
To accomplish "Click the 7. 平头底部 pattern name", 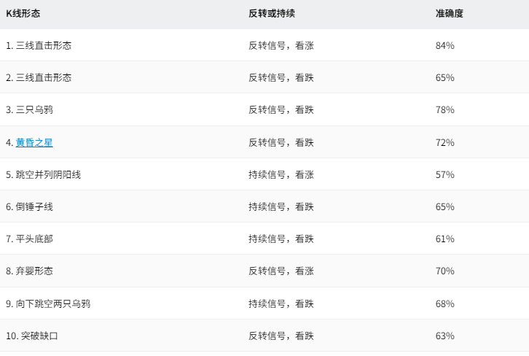I will 29,239.
